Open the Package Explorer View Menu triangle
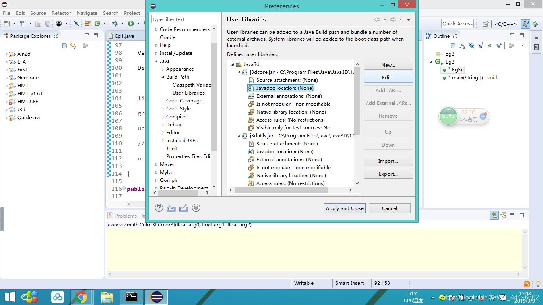 point(97,45)
